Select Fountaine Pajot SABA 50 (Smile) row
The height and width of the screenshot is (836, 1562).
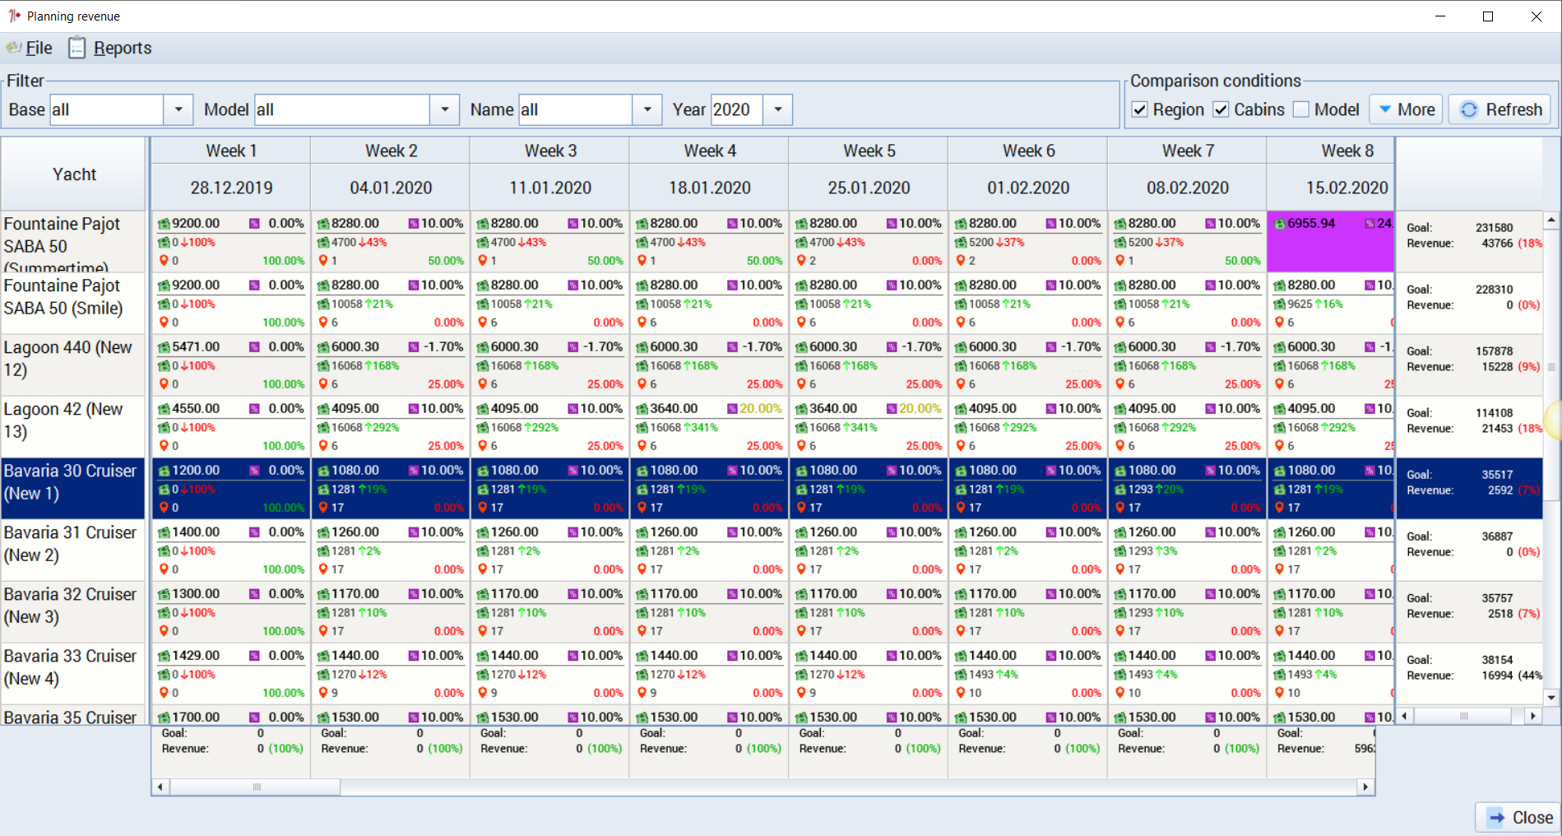72,304
